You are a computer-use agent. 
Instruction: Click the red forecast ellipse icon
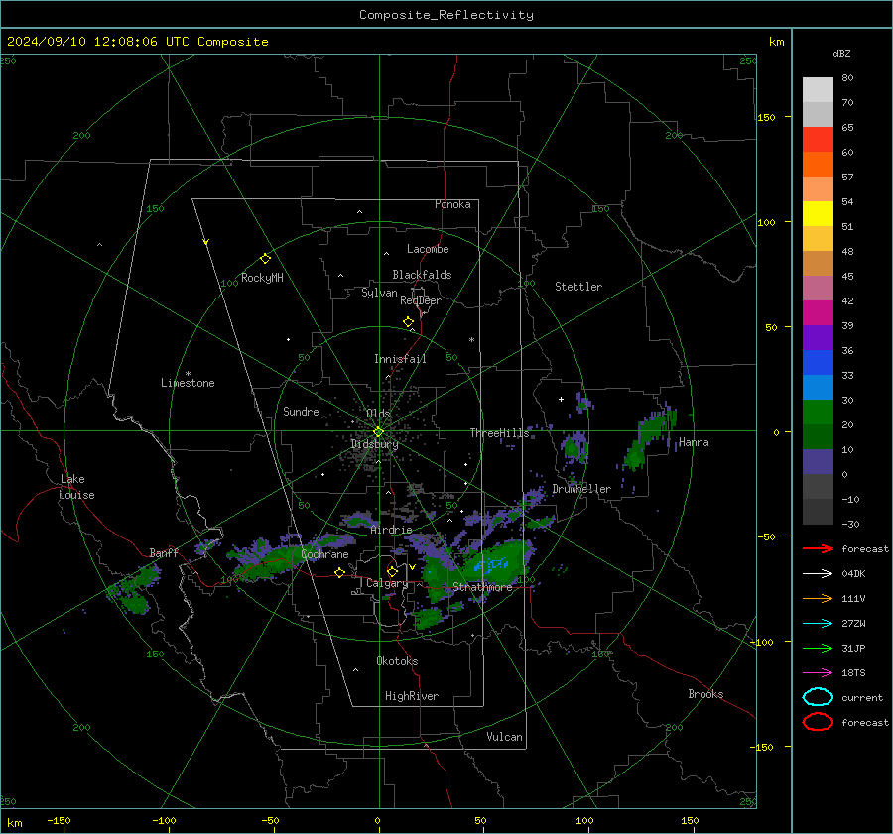818,722
